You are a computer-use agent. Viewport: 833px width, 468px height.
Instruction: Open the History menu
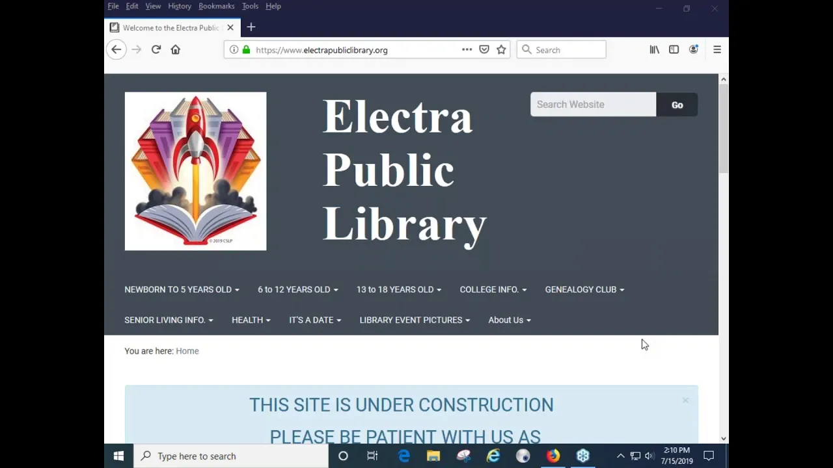(180, 6)
